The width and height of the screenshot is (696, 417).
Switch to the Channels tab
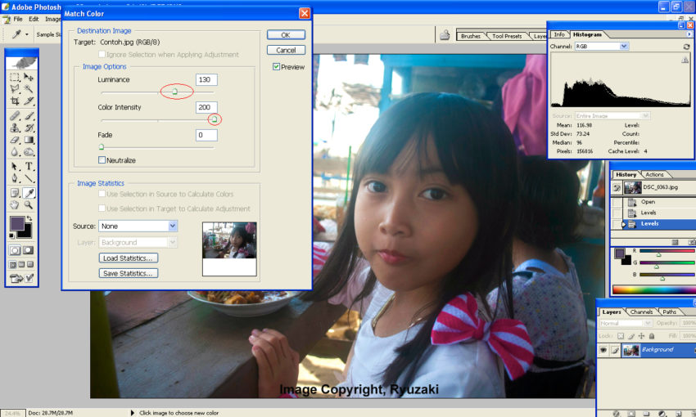tap(641, 312)
